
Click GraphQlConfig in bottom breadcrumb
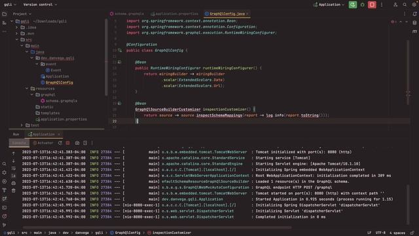point(125,233)
